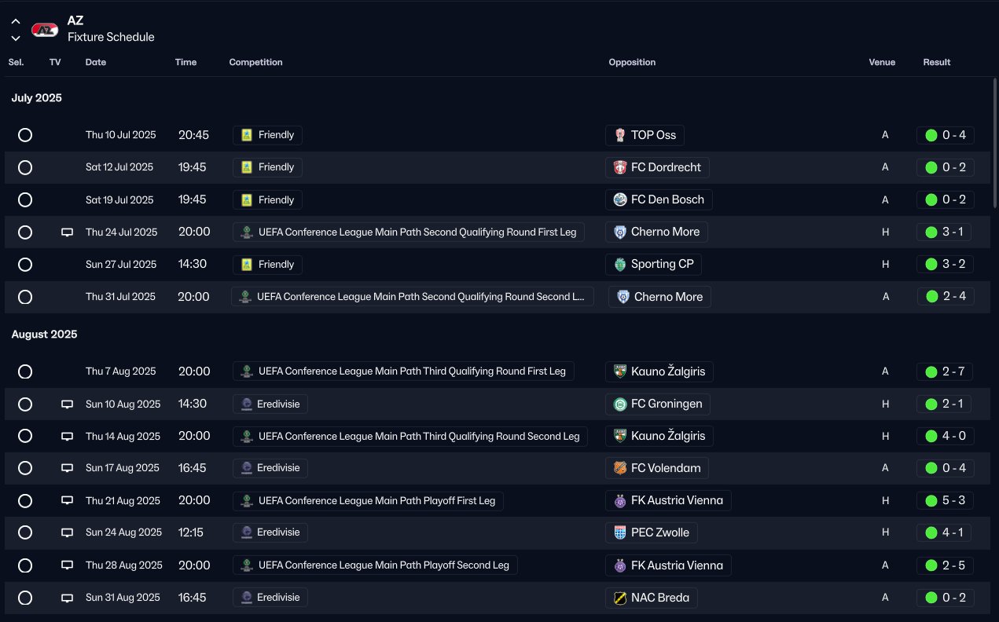
Task: Select the PEC Zwolle fixture radio button
Action: coord(25,532)
